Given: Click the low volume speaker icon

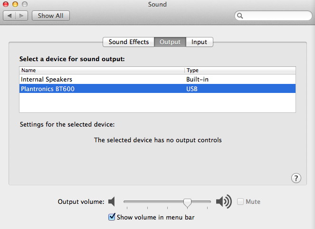Looking at the screenshot, I should pyautogui.click(x=112, y=202).
